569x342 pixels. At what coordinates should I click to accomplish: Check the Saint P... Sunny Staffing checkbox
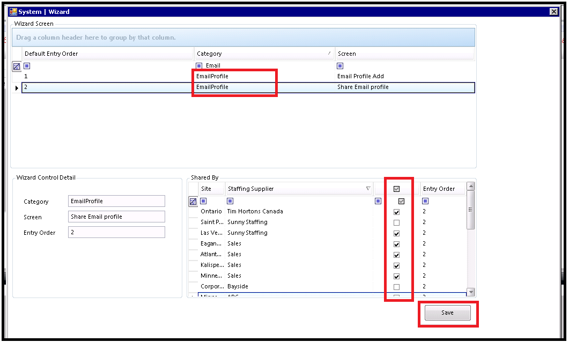coord(397,222)
